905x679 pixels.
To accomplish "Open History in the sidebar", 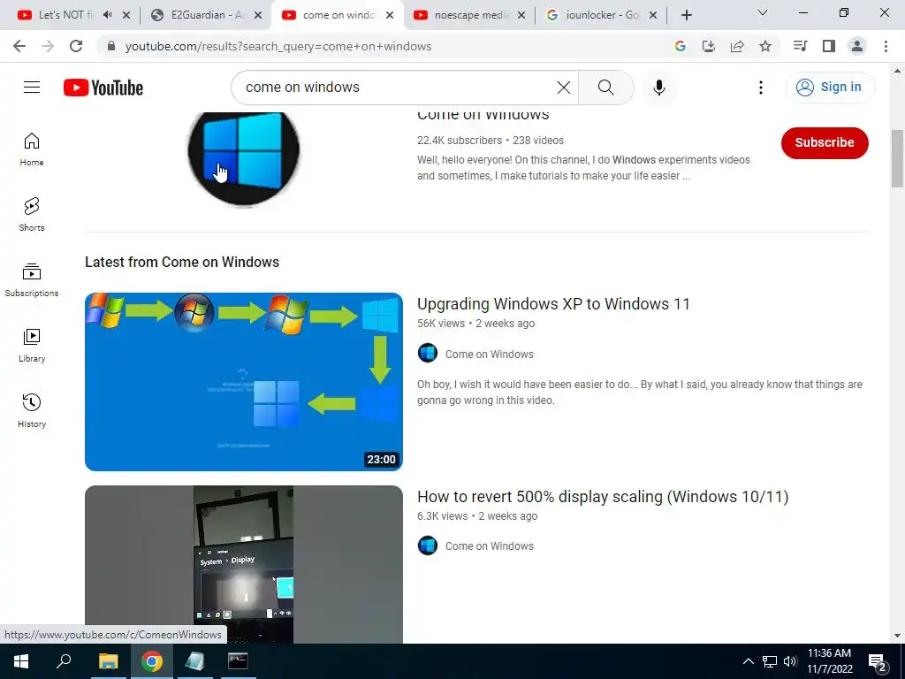I will click(x=32, y=410).
